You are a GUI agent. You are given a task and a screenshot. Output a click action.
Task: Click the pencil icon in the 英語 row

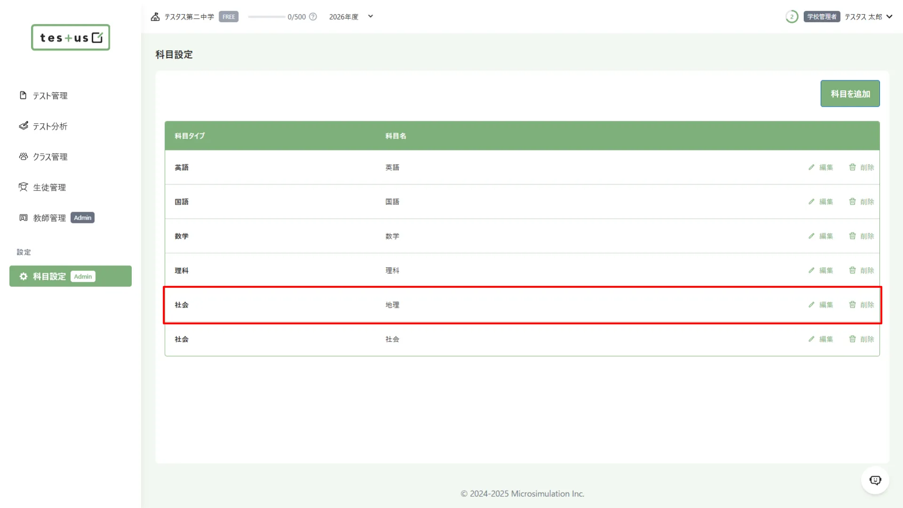[x=811, y=167]
